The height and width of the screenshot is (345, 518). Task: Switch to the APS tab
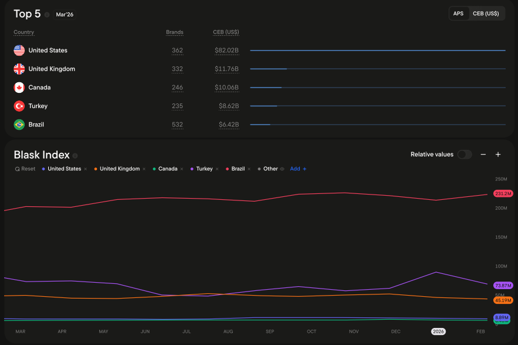coord(458,14)
